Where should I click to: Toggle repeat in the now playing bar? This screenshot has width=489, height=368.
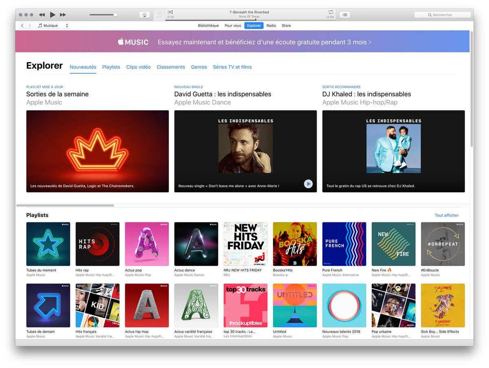tap(330, 12)
